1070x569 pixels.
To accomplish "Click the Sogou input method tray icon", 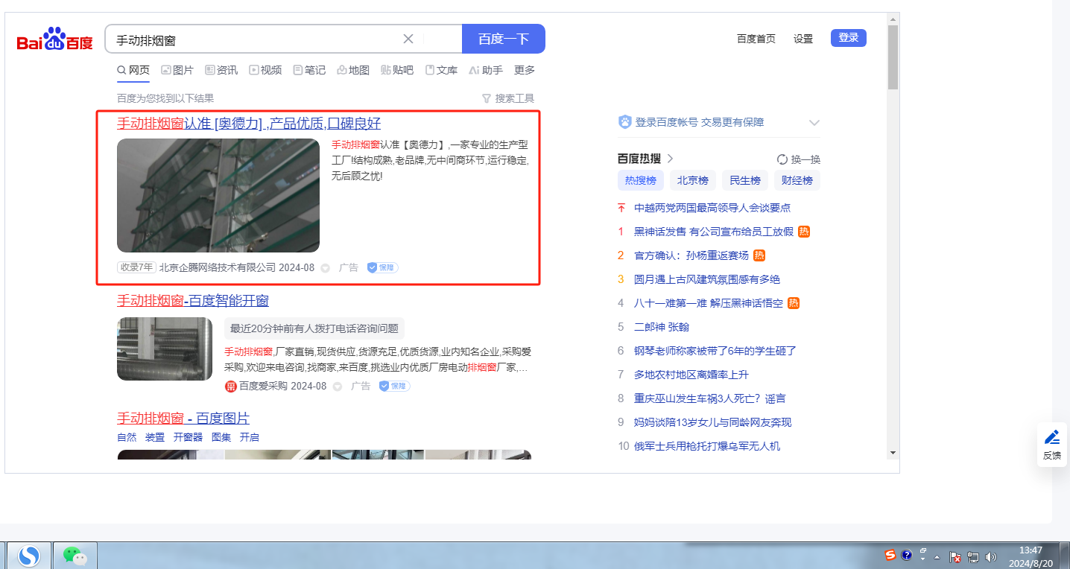I will coord(890,555).
